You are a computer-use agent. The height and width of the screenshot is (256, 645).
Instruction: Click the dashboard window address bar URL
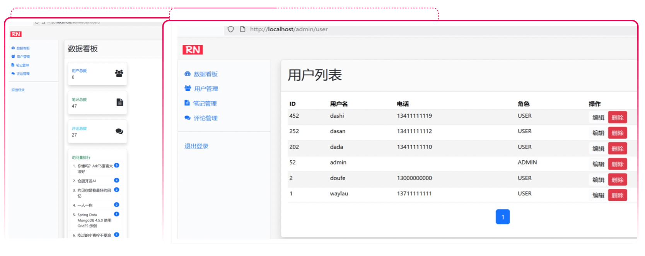(x=73, y=22)
